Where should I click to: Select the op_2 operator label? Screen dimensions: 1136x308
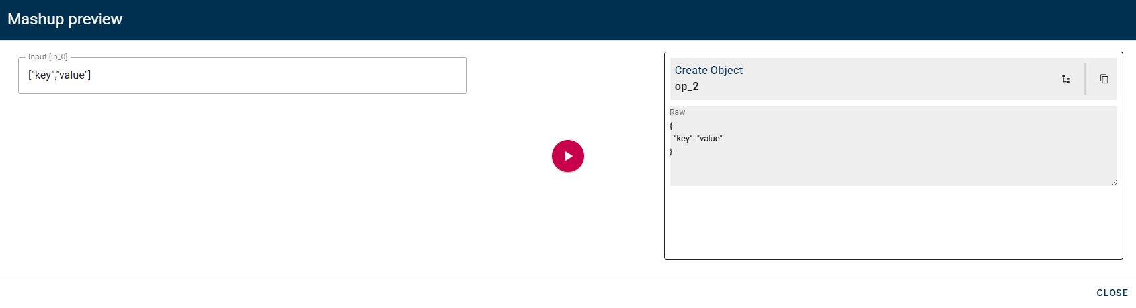click(x=686, y=87)
